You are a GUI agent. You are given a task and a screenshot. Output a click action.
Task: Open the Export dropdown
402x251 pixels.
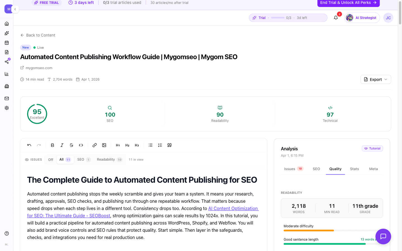click(375, 79)
